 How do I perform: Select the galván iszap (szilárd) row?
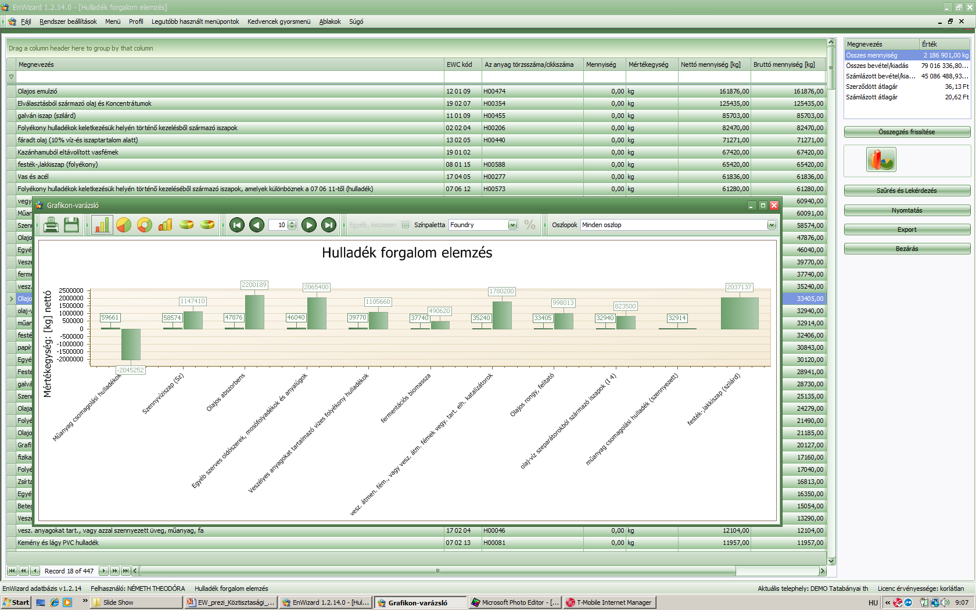point(416,116)
